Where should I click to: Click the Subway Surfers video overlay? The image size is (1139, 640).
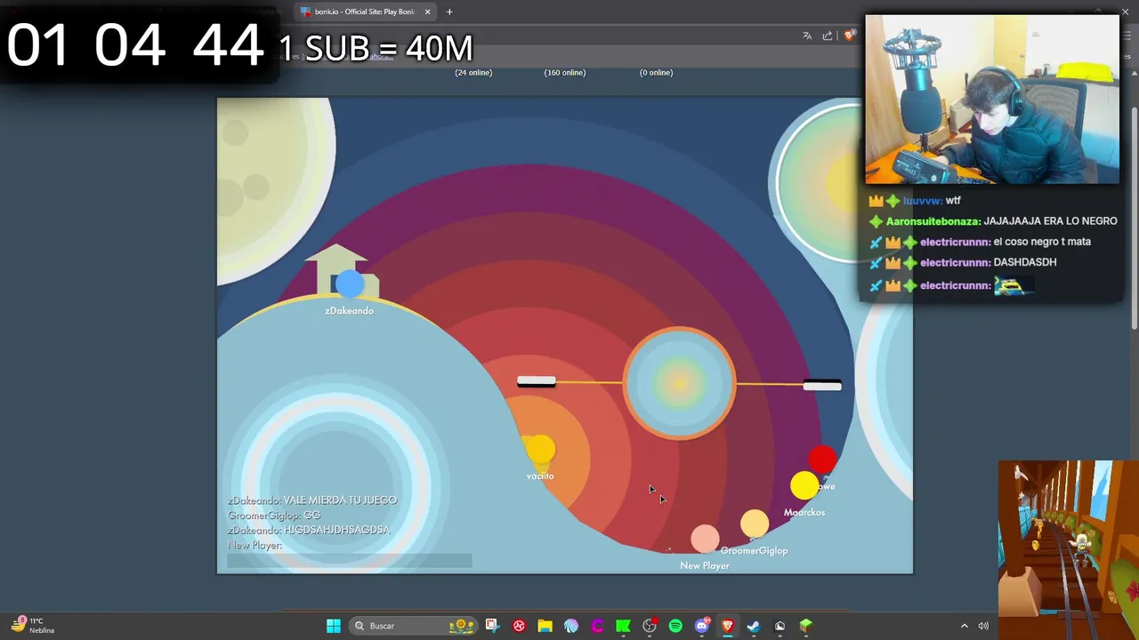click(1068, 549)
